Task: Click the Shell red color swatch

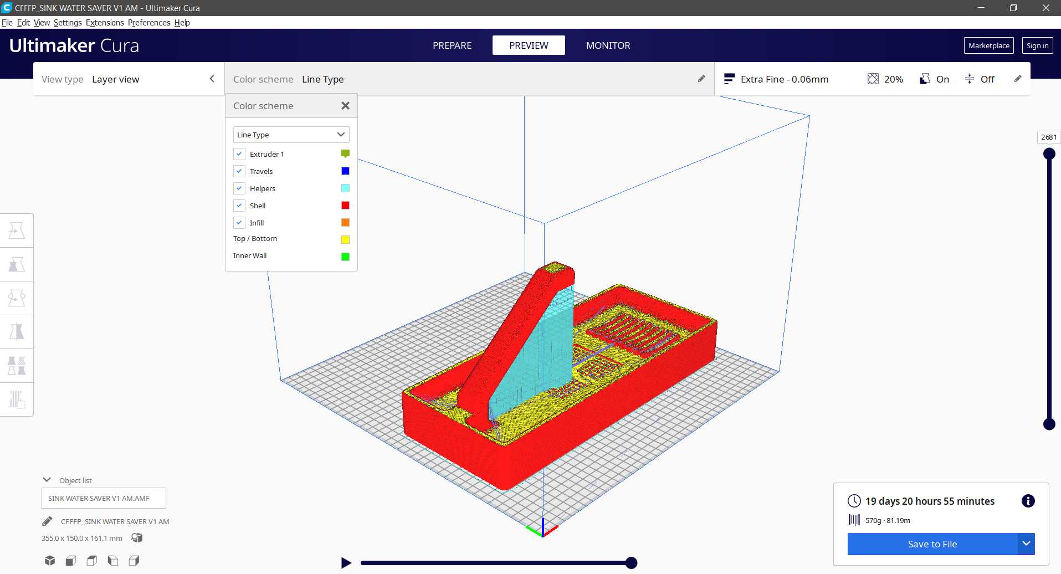Action: click(345, 205)
